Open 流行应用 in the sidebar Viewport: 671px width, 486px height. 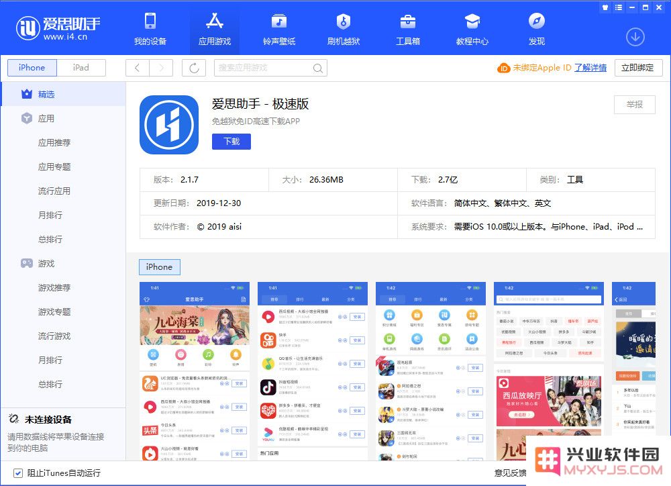click(54, 191)
